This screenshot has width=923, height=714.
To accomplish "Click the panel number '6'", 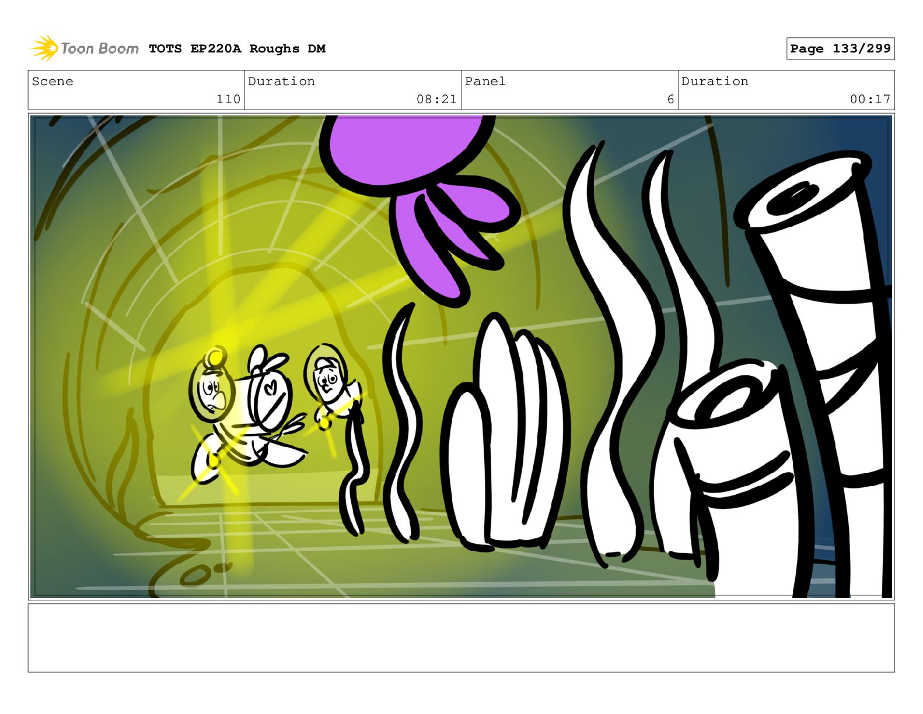I will [670, 99].
